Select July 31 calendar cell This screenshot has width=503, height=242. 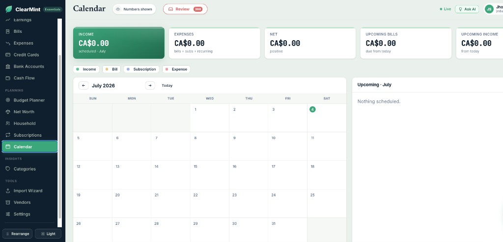pos(287,230)
